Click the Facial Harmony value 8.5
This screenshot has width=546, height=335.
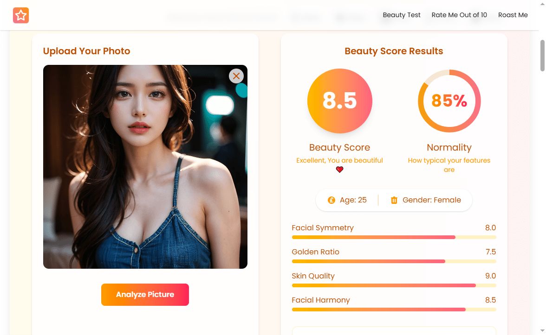coord(490,300)
